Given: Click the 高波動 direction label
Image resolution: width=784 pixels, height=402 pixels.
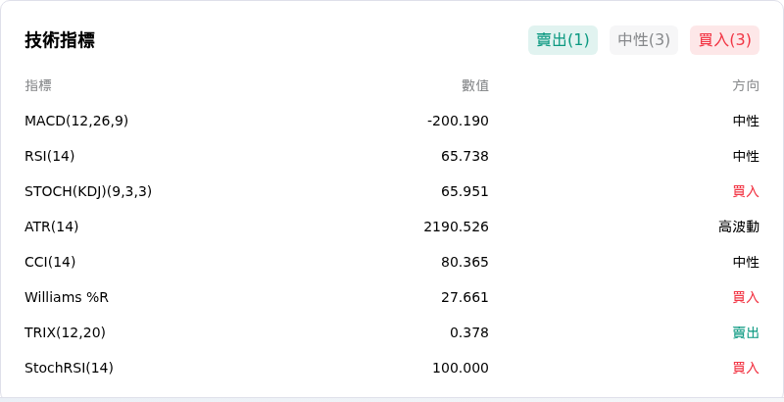Looking at the screenshot, I should coord(739,227).
